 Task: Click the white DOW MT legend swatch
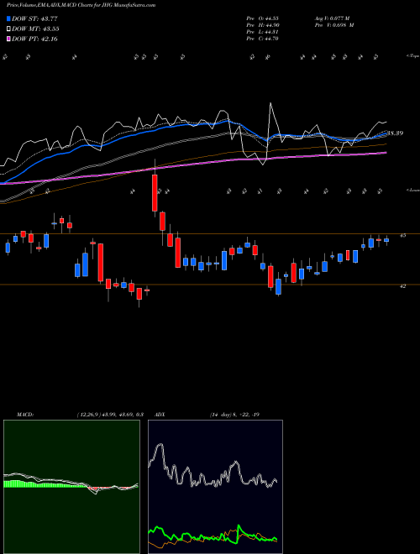(8, 29)
